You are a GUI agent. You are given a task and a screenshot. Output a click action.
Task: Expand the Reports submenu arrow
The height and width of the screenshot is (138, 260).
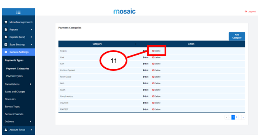tap(31, 29)
